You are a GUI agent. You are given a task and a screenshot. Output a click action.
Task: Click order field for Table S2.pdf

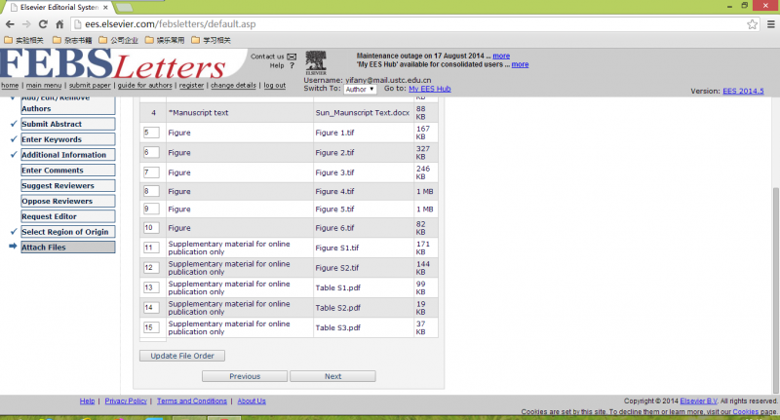[x=151, y=308]
